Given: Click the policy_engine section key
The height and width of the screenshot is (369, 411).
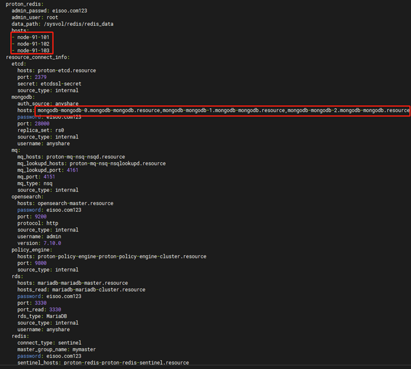Looking at the screenshot, I should click(32, 250).
